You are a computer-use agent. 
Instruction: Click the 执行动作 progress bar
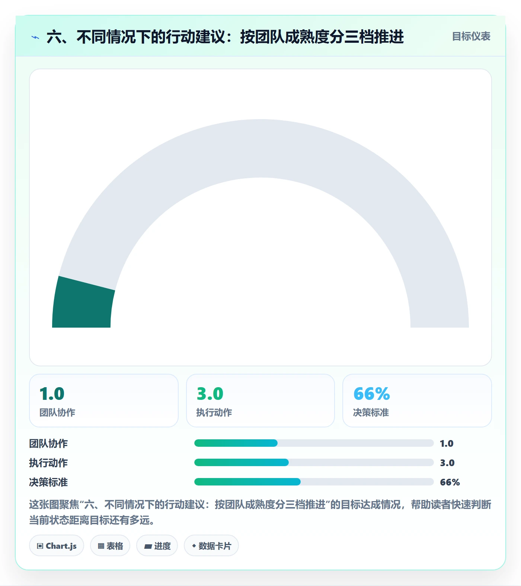(x=314, y=462)
